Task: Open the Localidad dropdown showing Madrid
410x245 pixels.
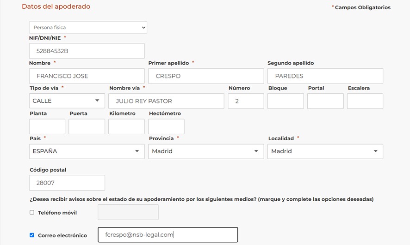Action: 325,151
